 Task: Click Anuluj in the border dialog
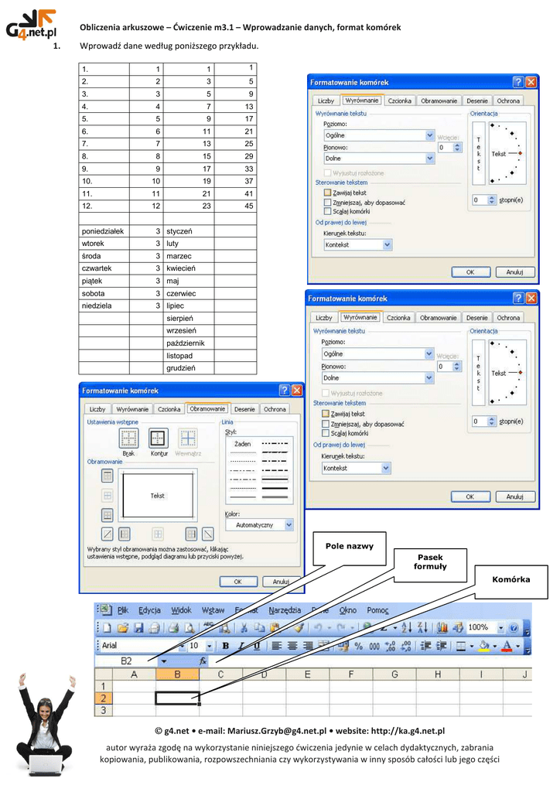click(x=280, y=582)
